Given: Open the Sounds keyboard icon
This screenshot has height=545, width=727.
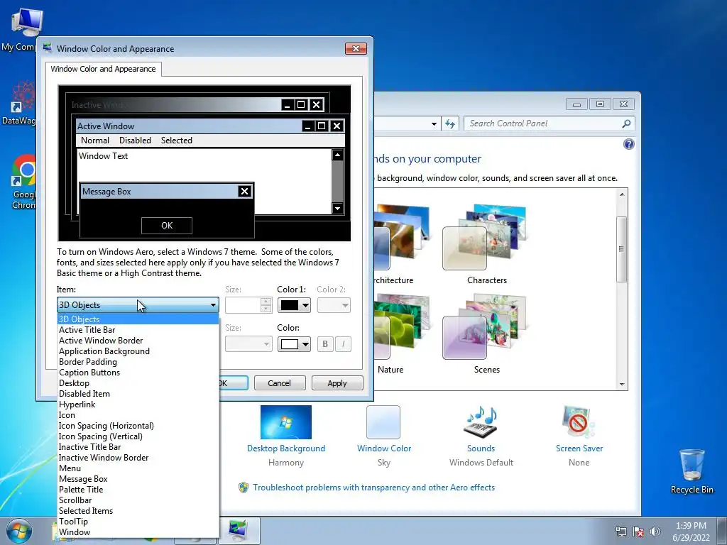Looking at the screenshot, I should point(481,422).
